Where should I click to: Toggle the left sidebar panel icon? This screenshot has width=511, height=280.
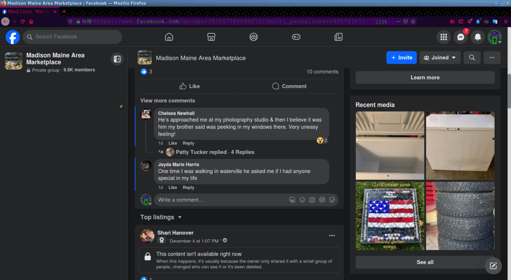coord(117,59)
